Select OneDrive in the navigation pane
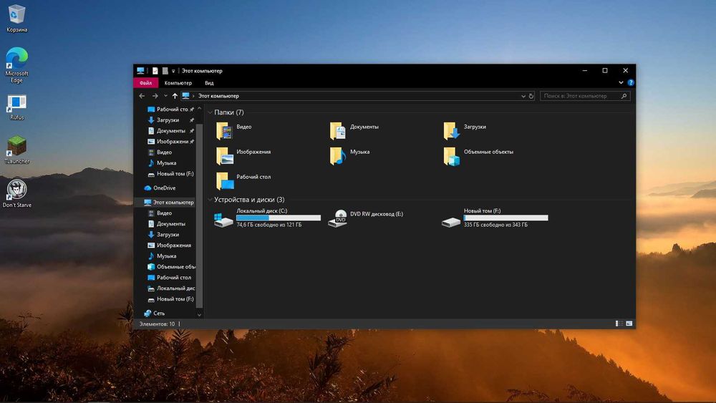 [160, 188]
